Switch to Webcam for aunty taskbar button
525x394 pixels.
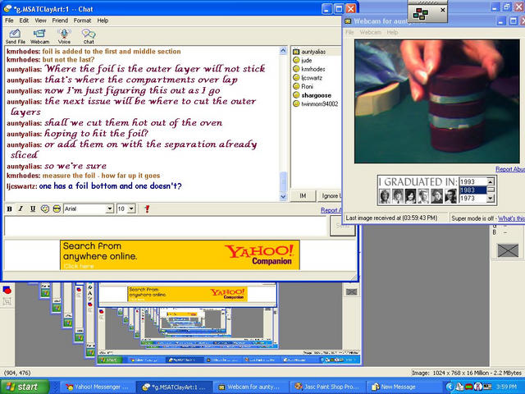coord(249,387)
